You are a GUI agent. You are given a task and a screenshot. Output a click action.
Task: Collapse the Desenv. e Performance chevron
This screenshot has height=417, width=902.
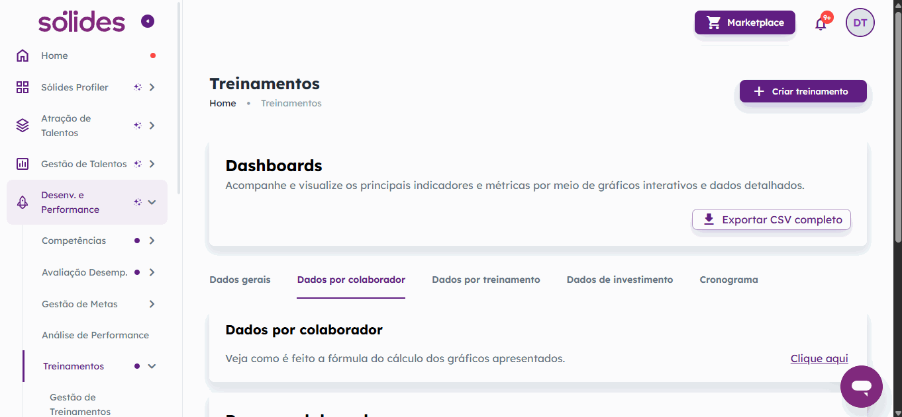point(152,202)
